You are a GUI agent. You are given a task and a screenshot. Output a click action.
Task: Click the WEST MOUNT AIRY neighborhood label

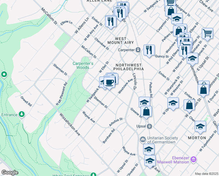tap(121, 40)
